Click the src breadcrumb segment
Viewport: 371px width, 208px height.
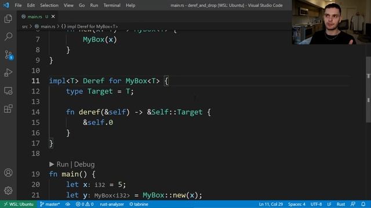(25, 27)
